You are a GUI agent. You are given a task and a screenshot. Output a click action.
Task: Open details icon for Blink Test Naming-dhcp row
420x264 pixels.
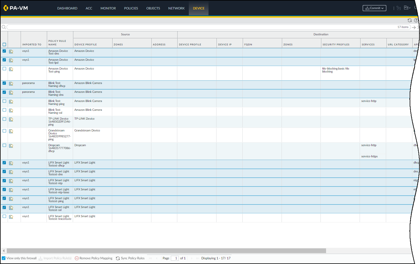pyautogui.click(x=11, y=84)
